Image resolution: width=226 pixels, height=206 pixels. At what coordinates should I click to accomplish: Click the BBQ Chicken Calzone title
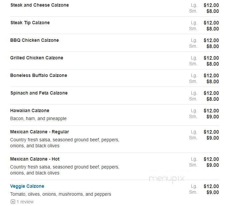[x=34, y=40]
